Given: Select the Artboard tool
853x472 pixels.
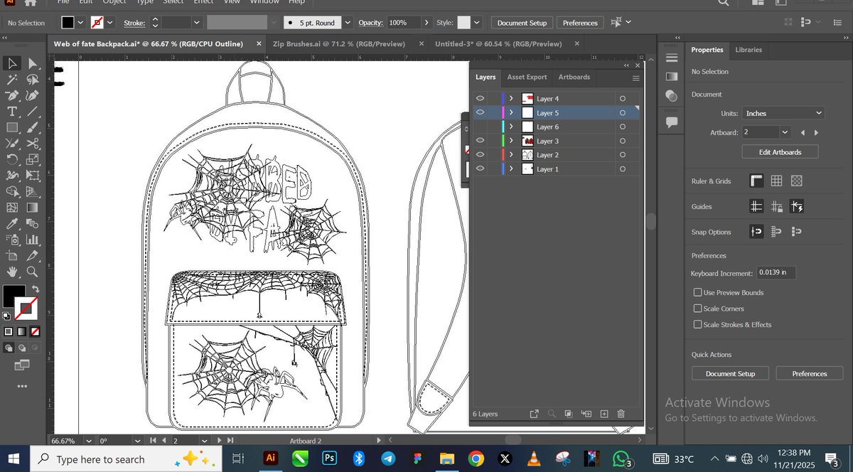Looking at the screenshot, I should click(12, 256).
